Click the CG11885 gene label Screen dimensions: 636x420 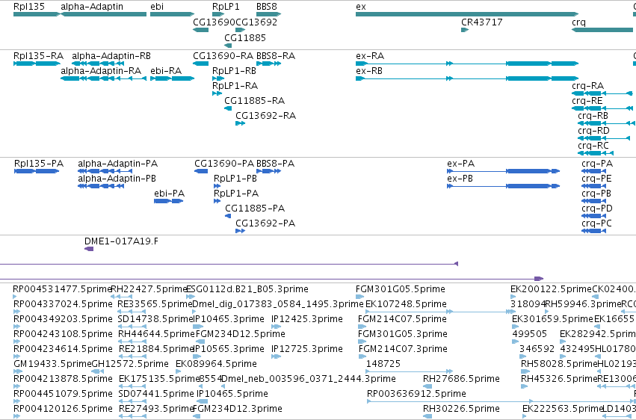coord(245,37)
